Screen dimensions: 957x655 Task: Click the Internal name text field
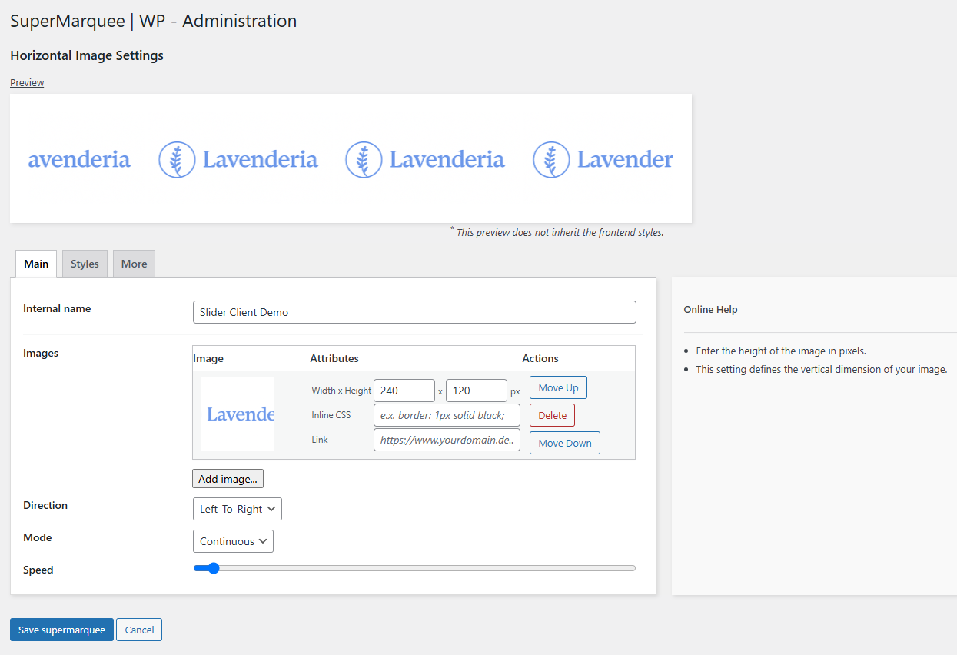[414, 312]
